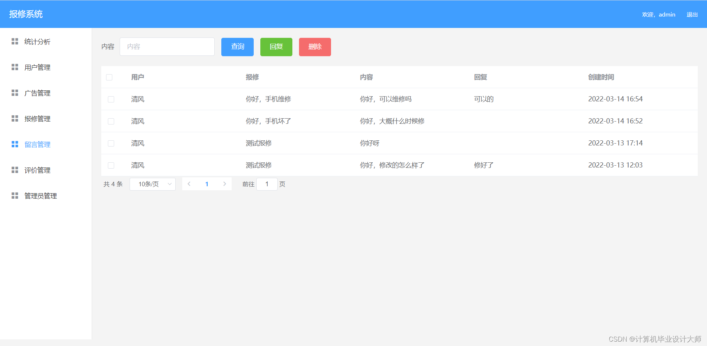The height and width of the screenshot is (346, 707).
Task: Click the blue grid icon beside 留言管理
Action: [15, 144]
